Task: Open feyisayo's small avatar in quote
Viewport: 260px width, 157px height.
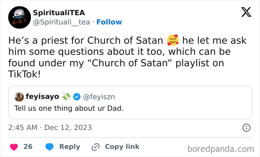Action: (x=19, y=97)
